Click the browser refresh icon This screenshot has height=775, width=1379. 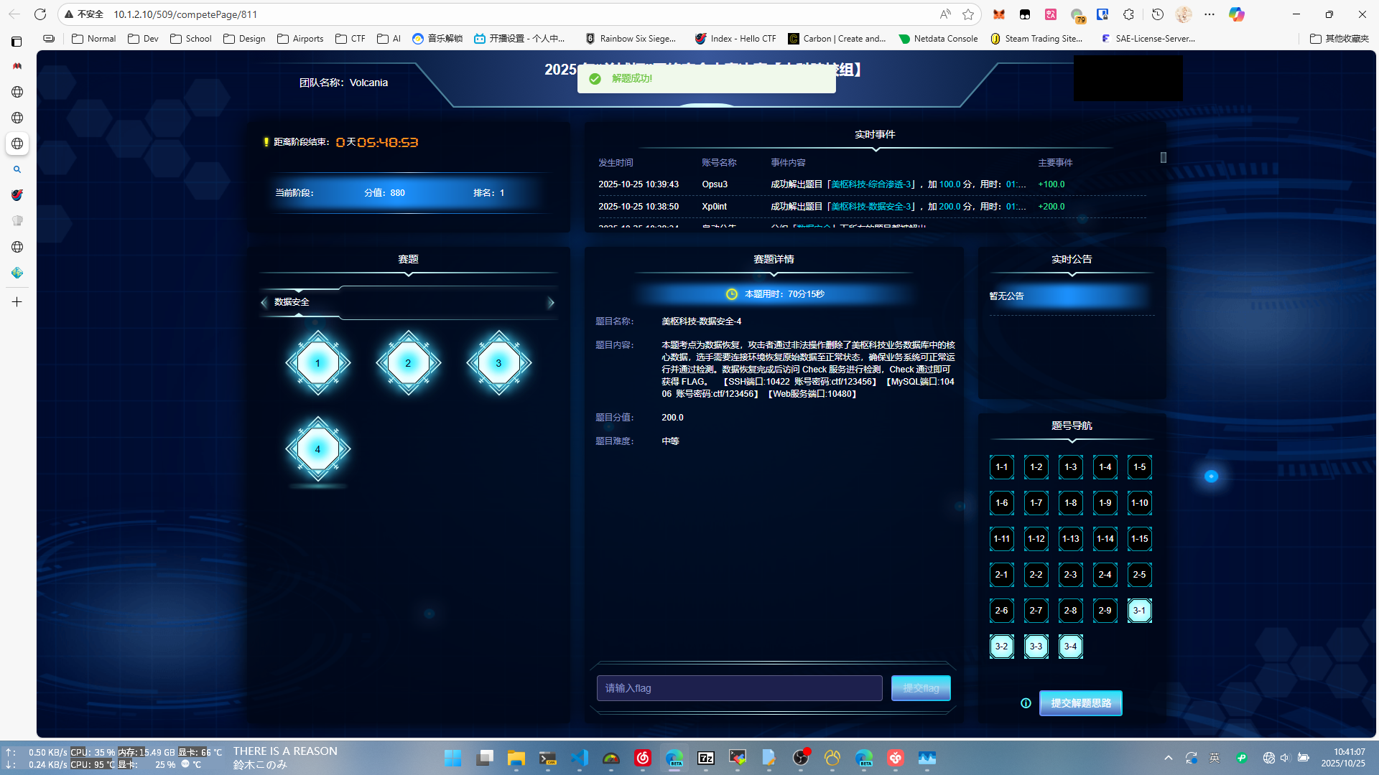click(x=40, y=14)
